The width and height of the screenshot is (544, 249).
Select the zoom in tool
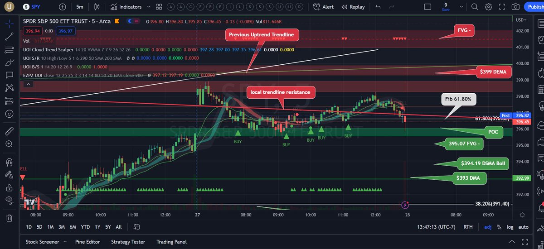(9, 144)
